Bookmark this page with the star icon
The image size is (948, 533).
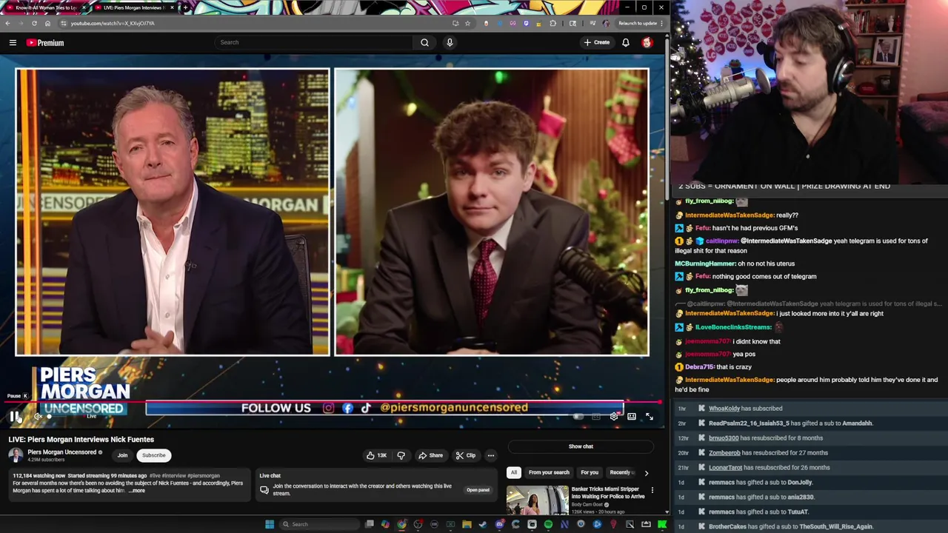point(467,23)
